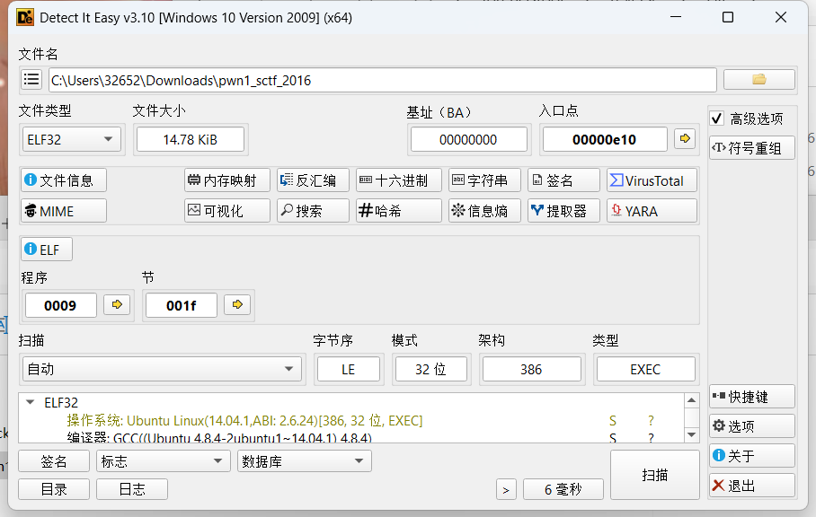
Task: Click 模式 32 位 field
Action: (430, 370)
